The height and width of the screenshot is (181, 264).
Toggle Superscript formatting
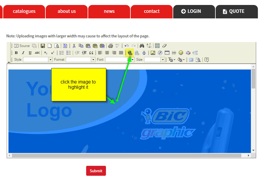(52, 53)
